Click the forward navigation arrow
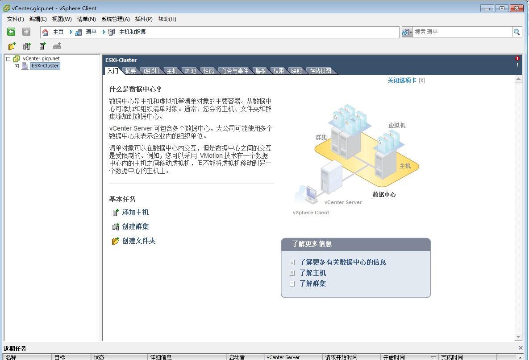 coord(26,32)
